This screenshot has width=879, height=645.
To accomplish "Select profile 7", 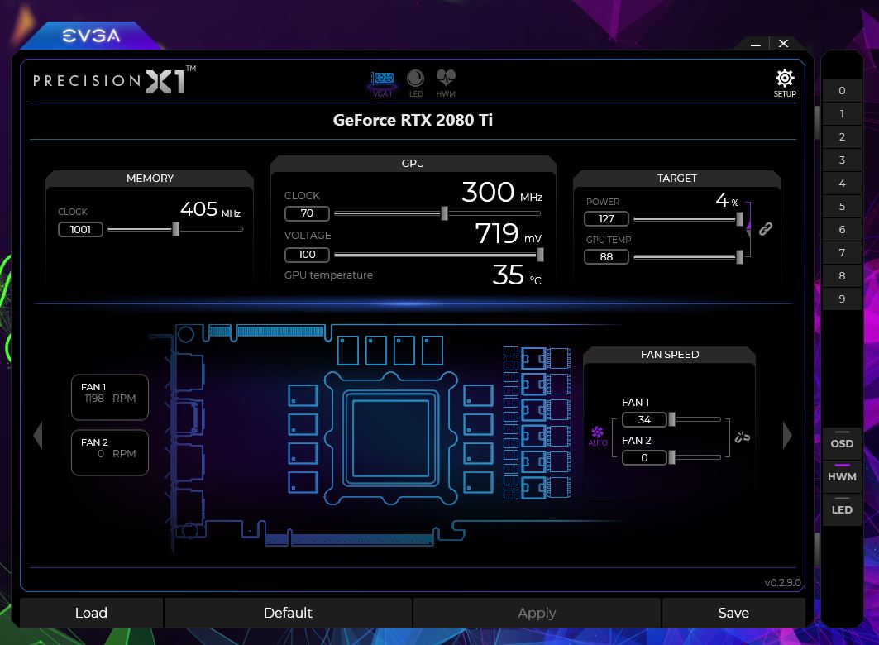I will (842, 253).
